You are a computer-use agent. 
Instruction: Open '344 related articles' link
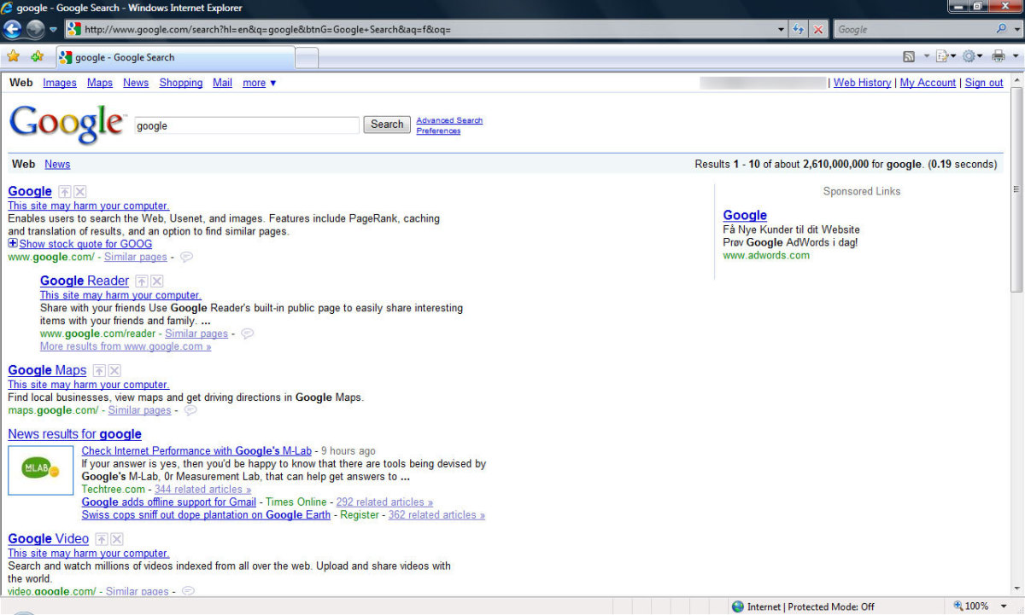point(202,489)
